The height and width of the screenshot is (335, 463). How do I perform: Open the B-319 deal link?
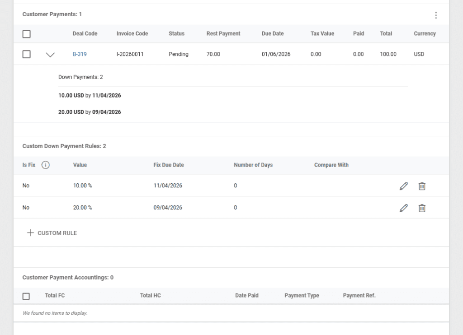tap(80, 54)
